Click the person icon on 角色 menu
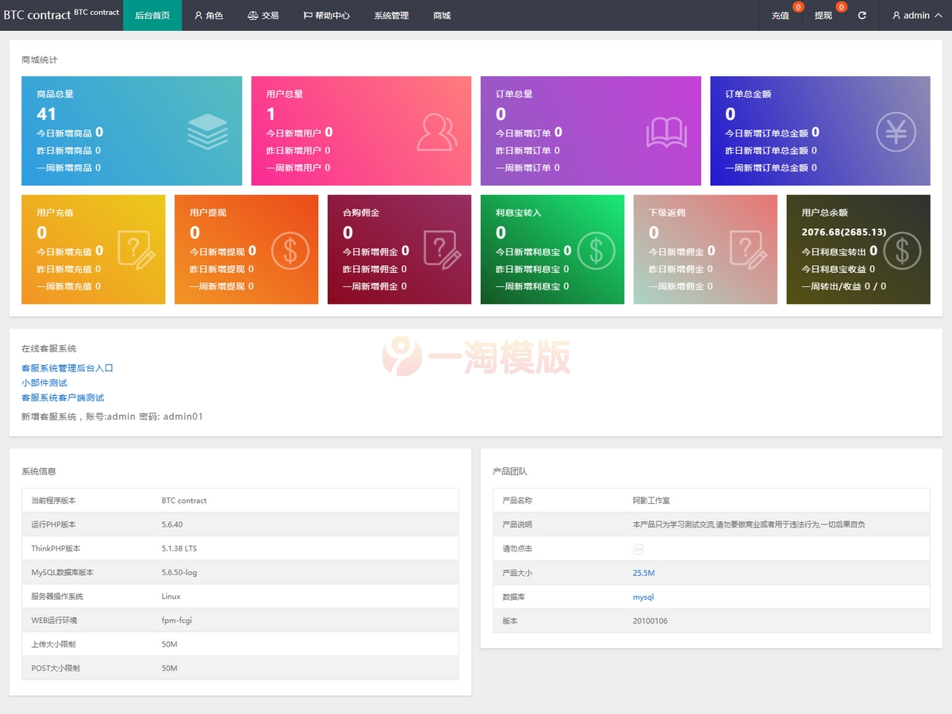This screenshot has height=714, width=952. [x=197, y=15]
